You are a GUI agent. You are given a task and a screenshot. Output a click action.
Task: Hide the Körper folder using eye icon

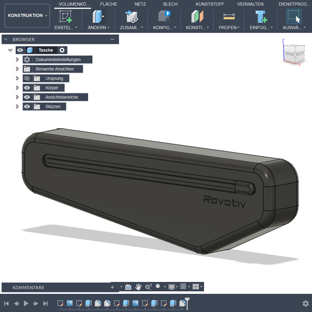click(27, 88)
